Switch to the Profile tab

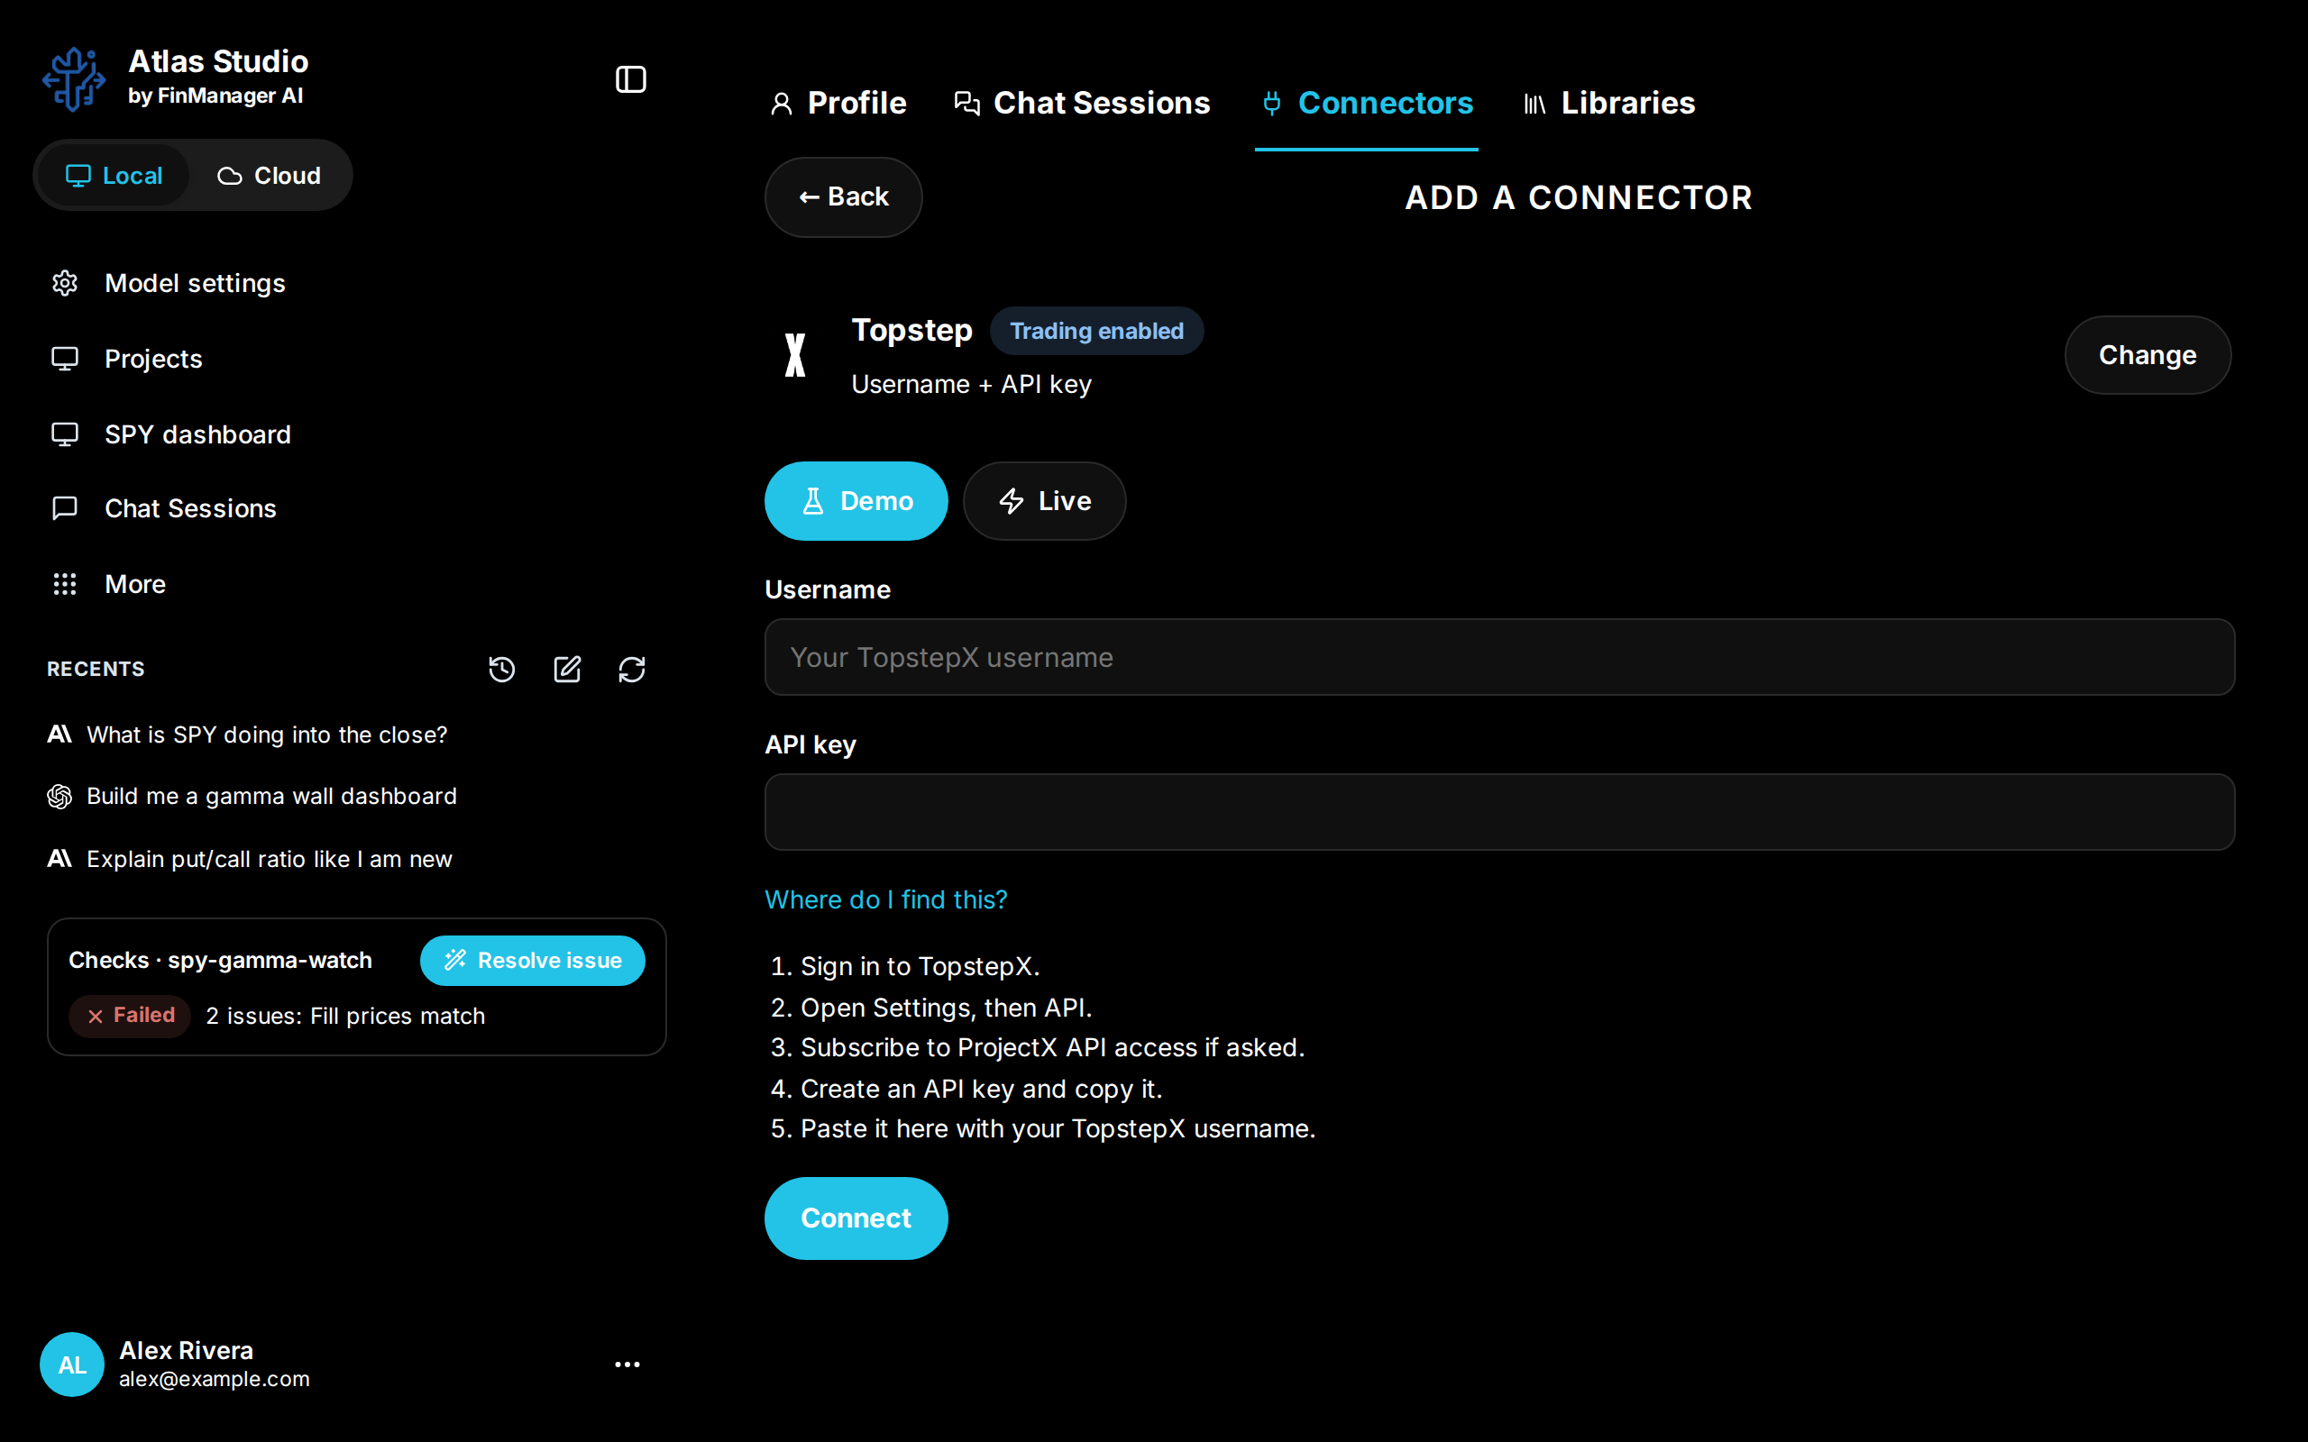[839, 103]
